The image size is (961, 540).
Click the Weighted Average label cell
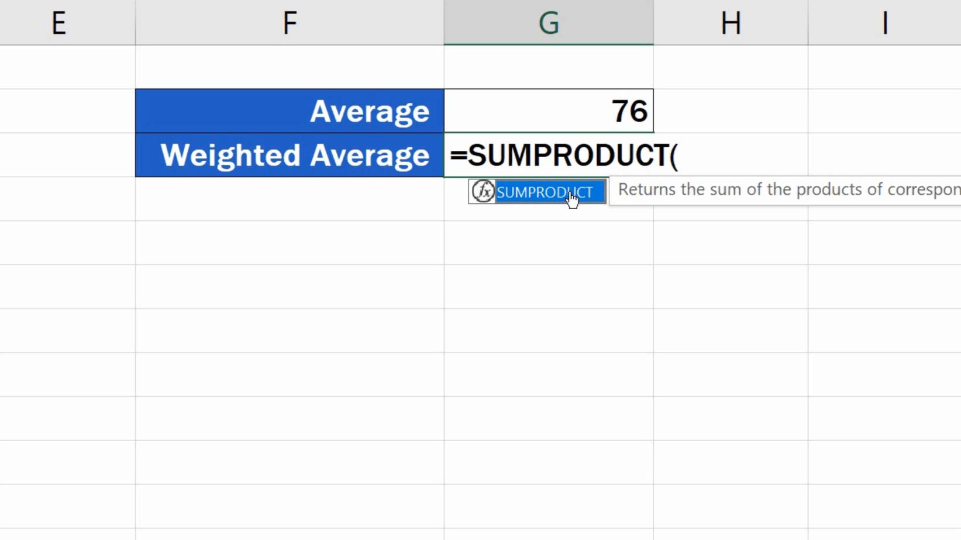coord(290,155)
